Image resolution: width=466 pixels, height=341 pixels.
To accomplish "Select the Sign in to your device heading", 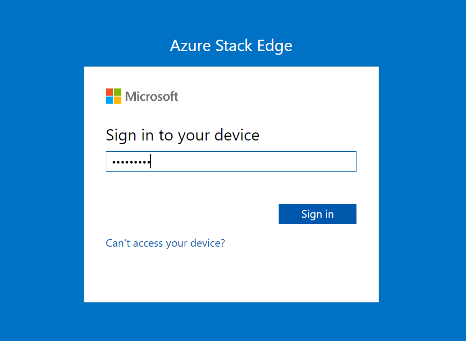I will click(x=183, y=135).
